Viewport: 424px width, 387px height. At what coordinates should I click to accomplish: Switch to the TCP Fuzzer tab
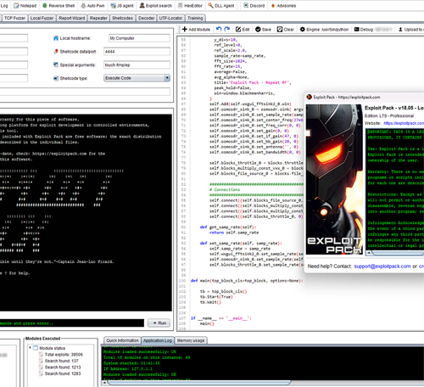pyautogui.click(x=14, y=18)
